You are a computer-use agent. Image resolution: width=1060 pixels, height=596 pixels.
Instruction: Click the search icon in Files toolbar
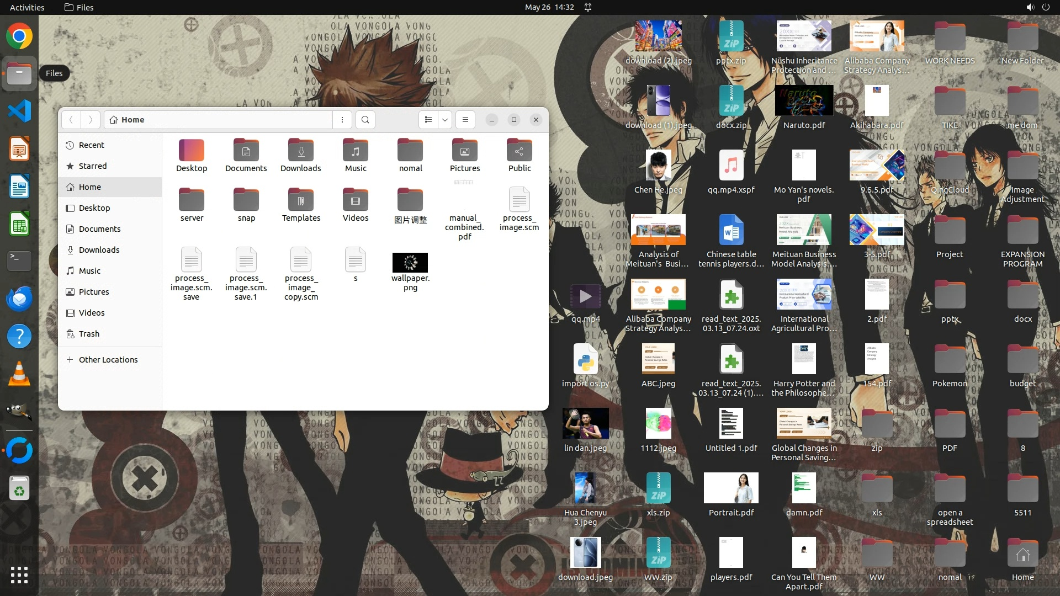(365, 120)
